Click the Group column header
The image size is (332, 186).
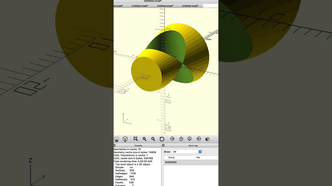(171, 157)
